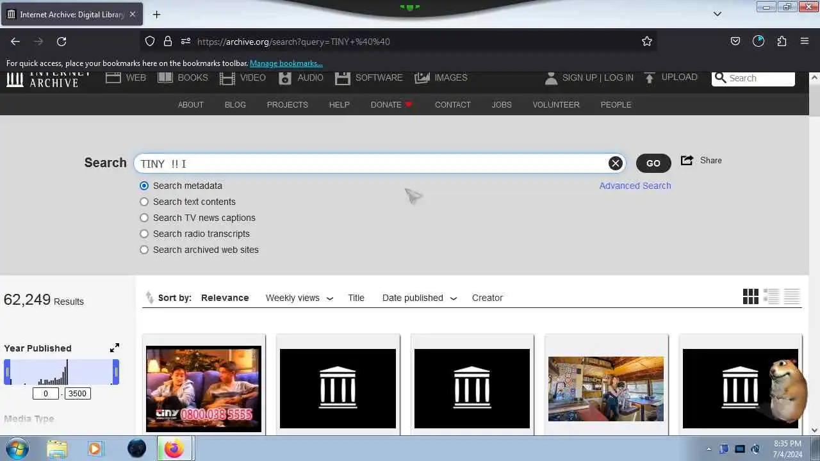Click the Upload arrow icon
This screenshot has height=461, width=820.
point(650,78)
